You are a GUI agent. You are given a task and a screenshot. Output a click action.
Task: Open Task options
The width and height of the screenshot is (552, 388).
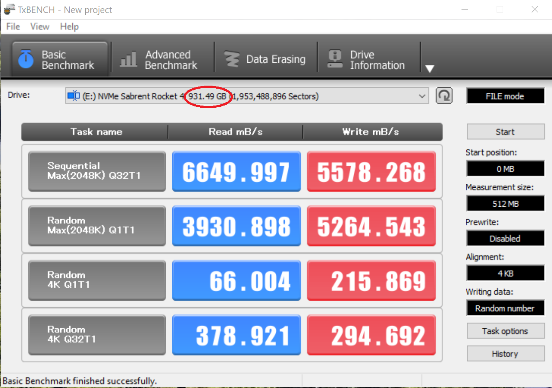click(x=505, y=331)
